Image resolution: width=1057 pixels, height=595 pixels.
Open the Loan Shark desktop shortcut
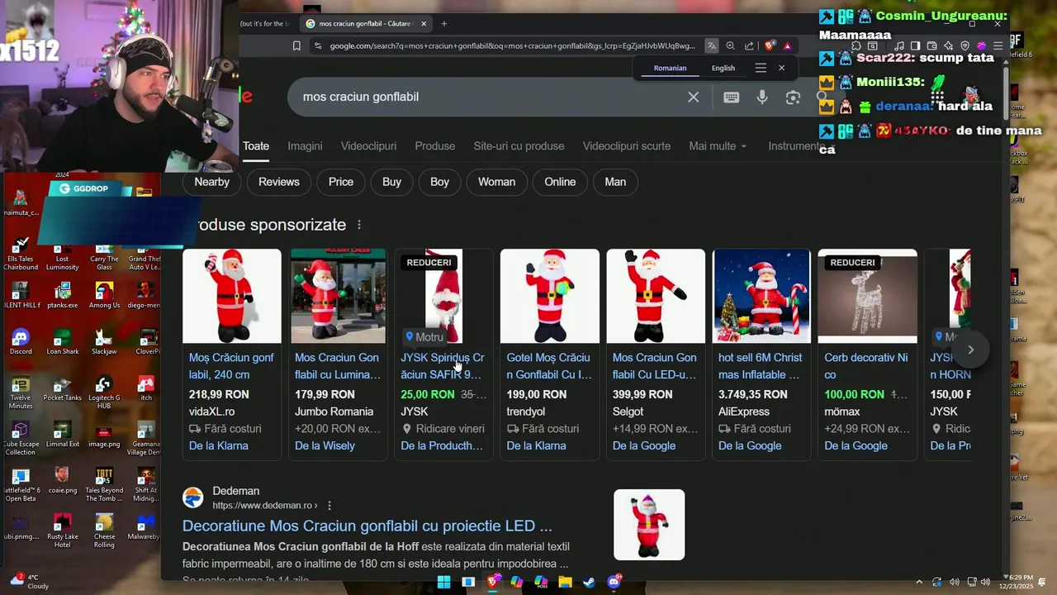(x=63, y=342)
